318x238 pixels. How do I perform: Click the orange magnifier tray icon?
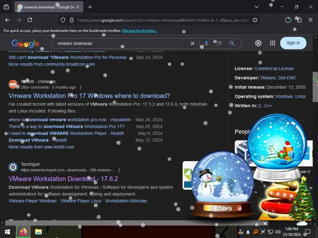[256, 232]
